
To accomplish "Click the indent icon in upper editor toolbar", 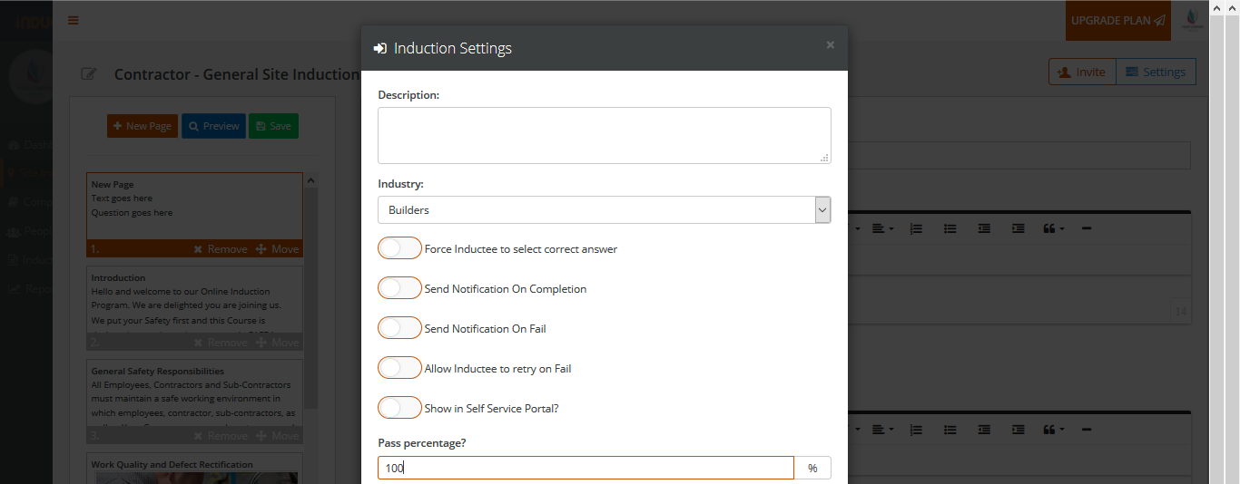I will click(1018, 228).
